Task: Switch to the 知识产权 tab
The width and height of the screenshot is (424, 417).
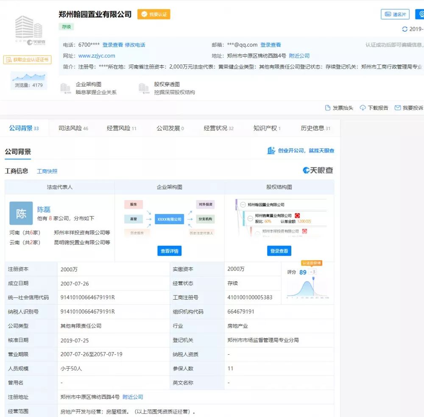Action: point(267,128)
